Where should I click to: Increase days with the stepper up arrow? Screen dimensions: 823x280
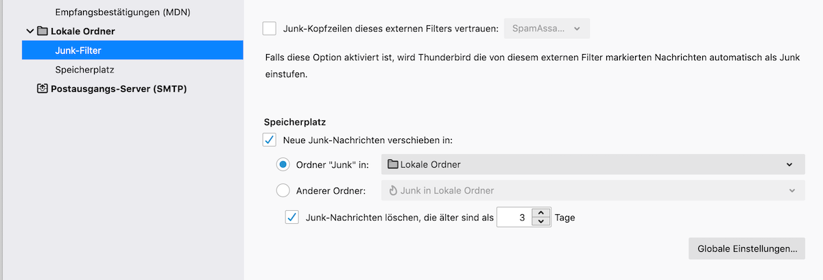coord(541,213)
